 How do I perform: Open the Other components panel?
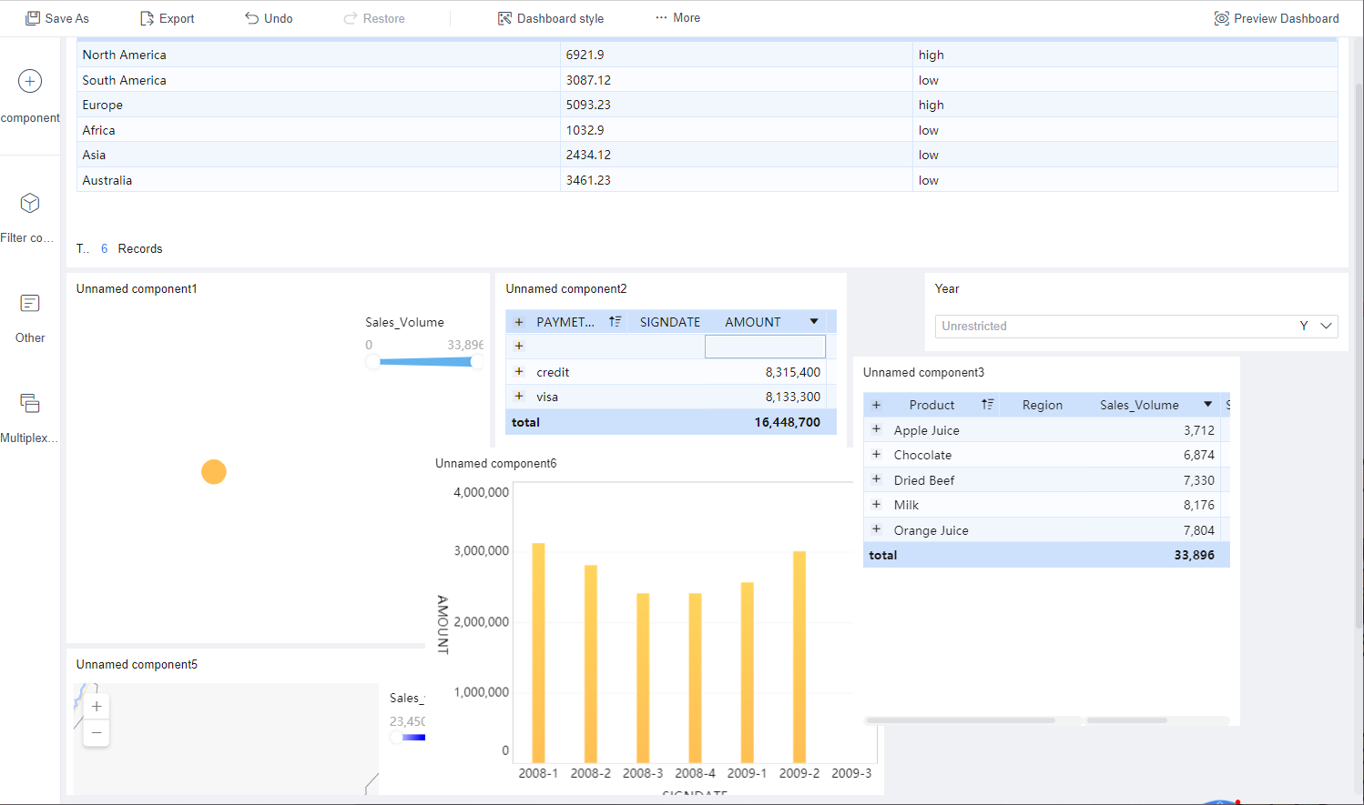pos(29,316)
